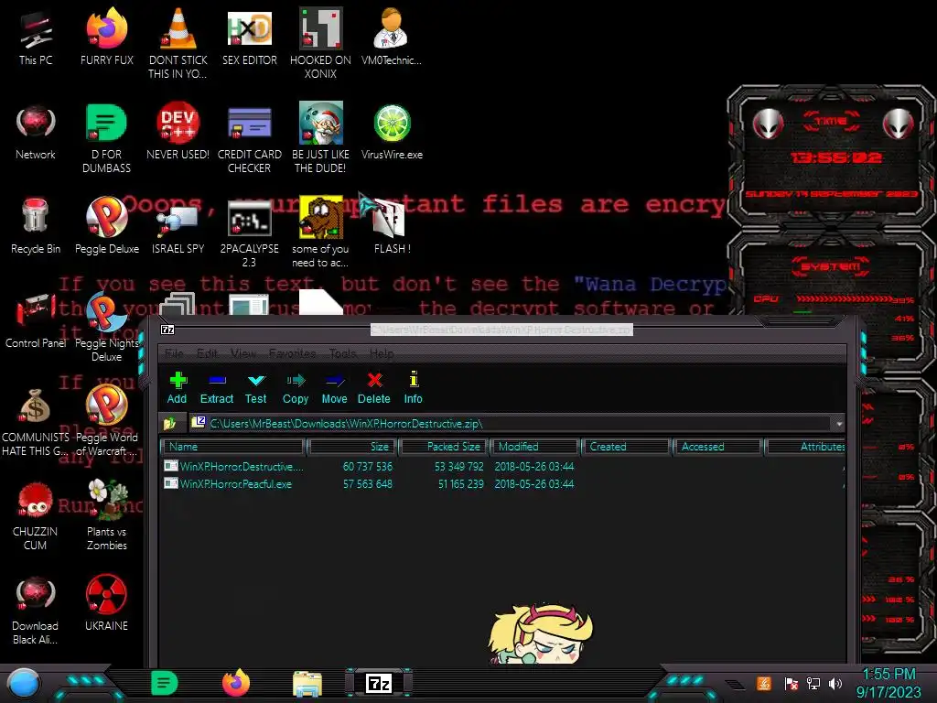Select Control Panel desktop icon
Image resolution: width=937 pixels, height=703 pixels.
coord(36,320)
